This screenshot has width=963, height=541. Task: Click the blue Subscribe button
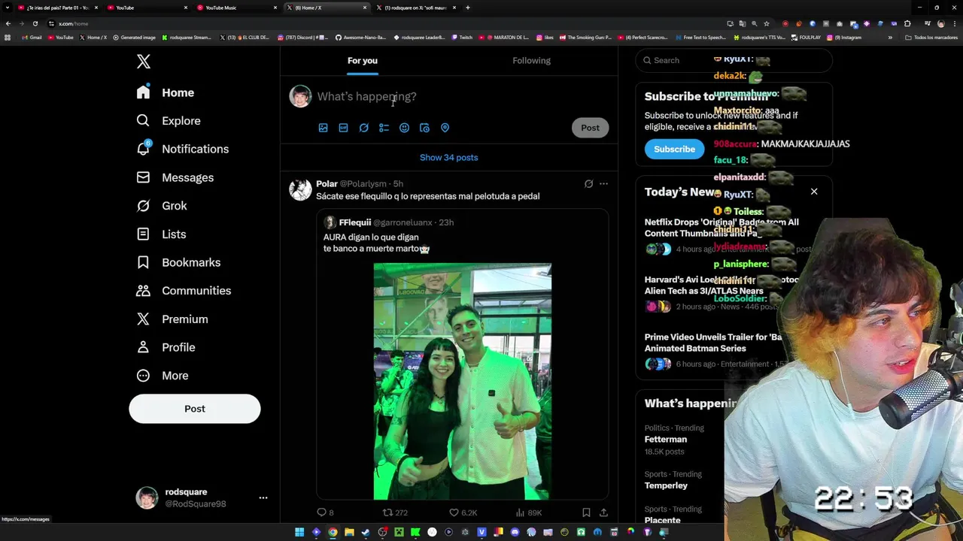point(674,149)
